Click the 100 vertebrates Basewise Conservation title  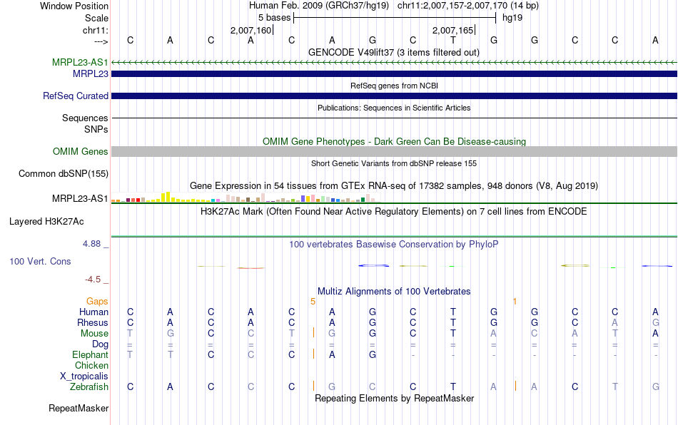coord(394,245)
